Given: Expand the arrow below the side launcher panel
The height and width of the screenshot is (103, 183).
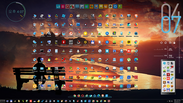Looking at the screenshot, I should tap(168, 94).
